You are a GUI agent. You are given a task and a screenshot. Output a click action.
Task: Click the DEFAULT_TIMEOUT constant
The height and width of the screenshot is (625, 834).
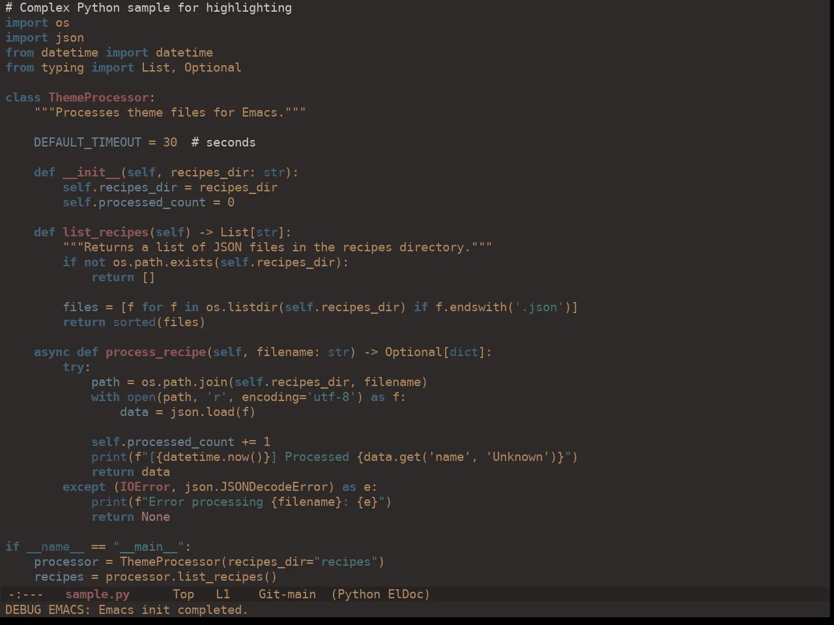[87, 143]
